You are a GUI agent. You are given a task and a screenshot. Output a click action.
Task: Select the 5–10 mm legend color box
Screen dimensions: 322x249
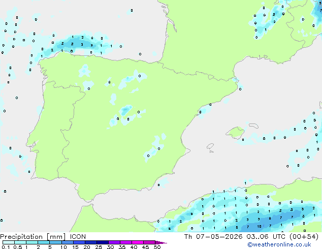click(55, 242)
